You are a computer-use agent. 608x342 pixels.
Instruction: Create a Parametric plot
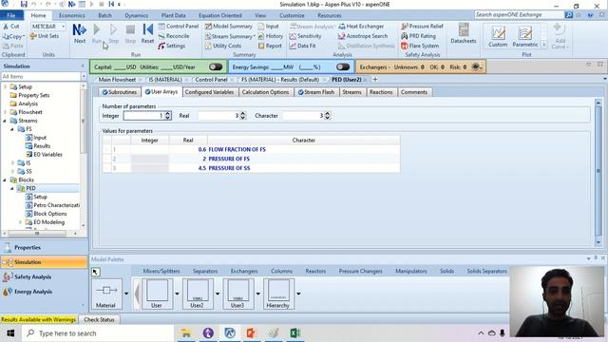coord(525,36)
